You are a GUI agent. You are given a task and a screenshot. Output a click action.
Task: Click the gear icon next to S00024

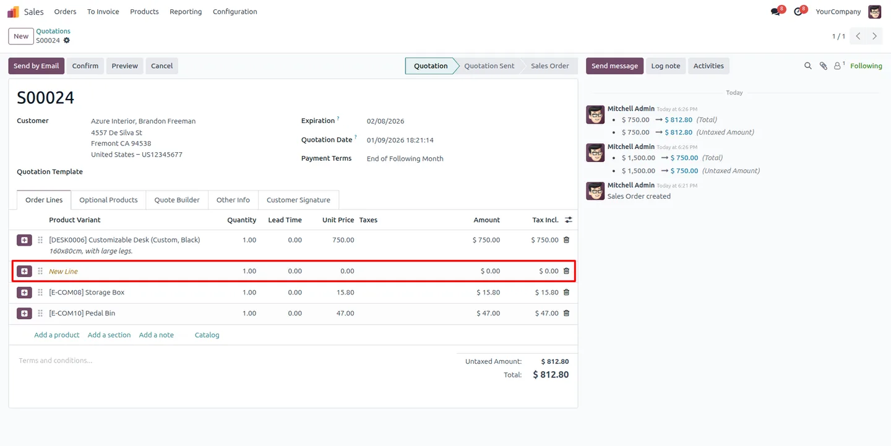point(67,41)
